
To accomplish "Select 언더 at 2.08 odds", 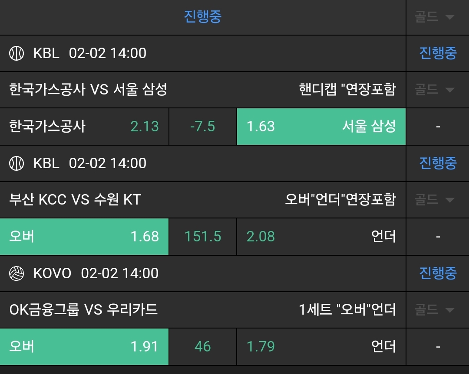I will tap(321, 237).
